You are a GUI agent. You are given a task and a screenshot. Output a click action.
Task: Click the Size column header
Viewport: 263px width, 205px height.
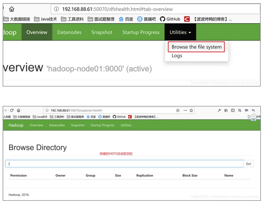coord(118,175)
